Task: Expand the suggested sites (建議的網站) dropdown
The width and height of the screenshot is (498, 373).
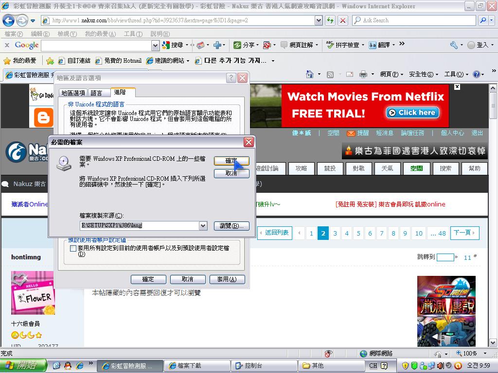Action: 188,61
